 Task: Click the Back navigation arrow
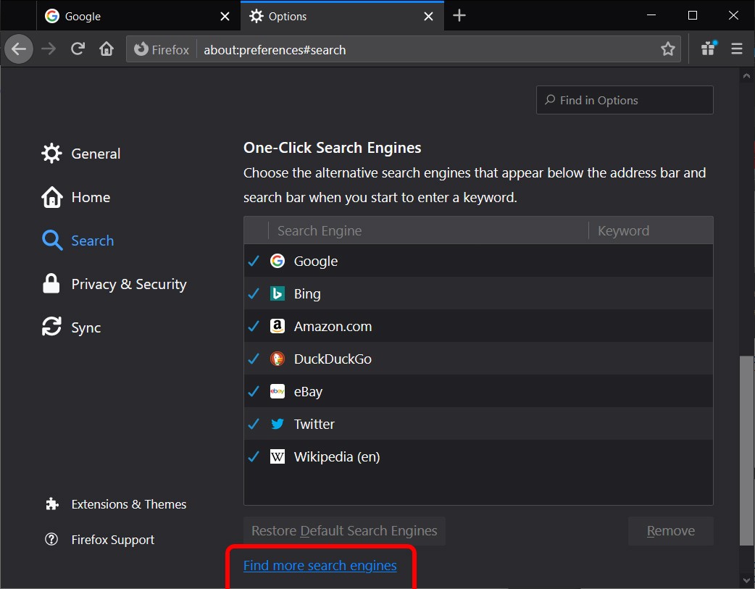click(19, 49)
